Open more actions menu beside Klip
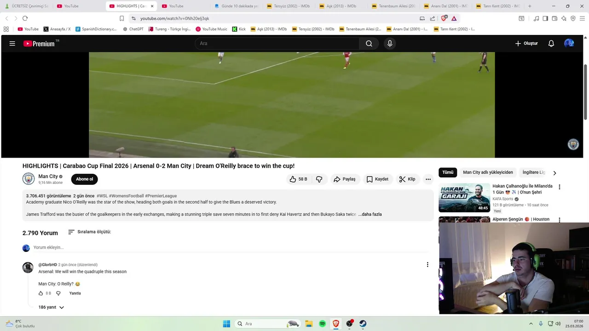 coord(428,179)
